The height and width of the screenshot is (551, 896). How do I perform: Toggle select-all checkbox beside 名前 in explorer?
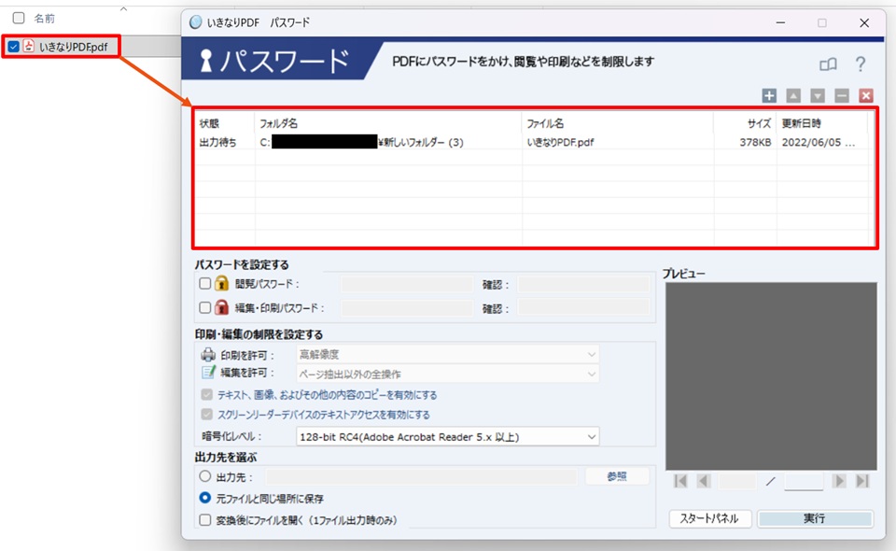coord(19,18)
